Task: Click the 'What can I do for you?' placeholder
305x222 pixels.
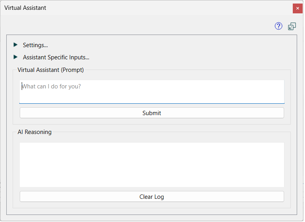Action: pyautogui.click(x=51, y=86)
